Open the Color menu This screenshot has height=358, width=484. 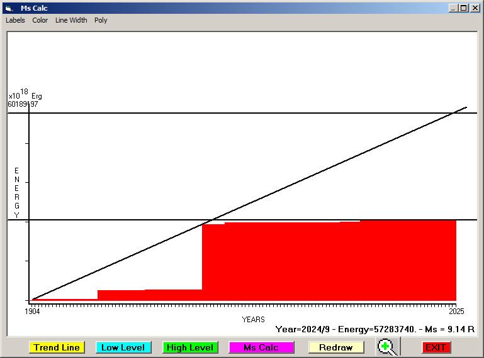[40, 20]
